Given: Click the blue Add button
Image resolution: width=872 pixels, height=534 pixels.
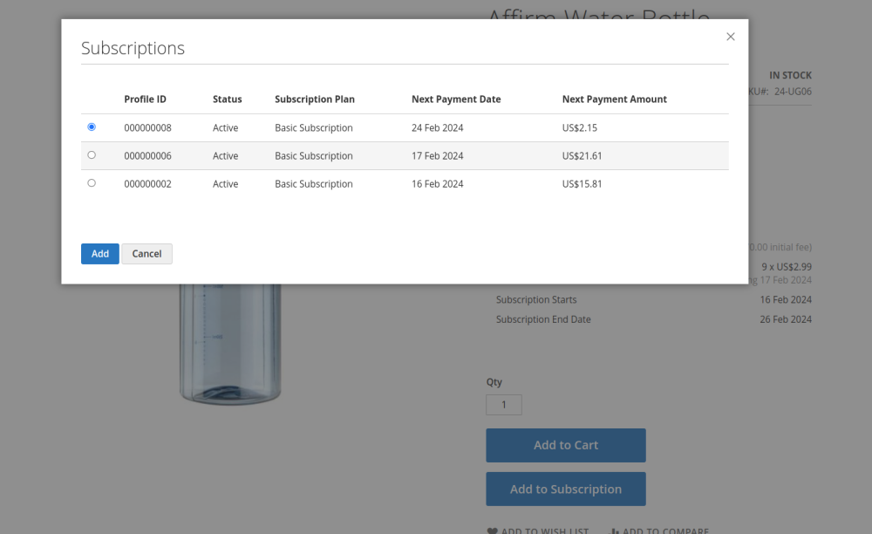Looking at the screenshot, I should coord(100,254).
